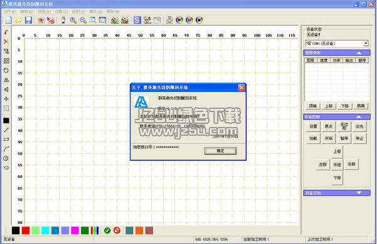Click the red X delete tool
Viewport: 377px width, 244px height.
pyautogui.click(x=6, y=41)
